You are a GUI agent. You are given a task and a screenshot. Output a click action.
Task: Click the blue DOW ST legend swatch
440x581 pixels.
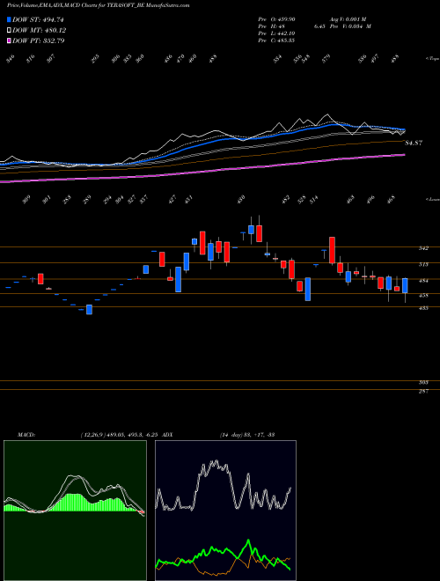pos(9,19)
